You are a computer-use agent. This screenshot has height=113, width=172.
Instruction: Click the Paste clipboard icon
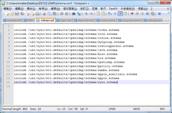point(55,14)
